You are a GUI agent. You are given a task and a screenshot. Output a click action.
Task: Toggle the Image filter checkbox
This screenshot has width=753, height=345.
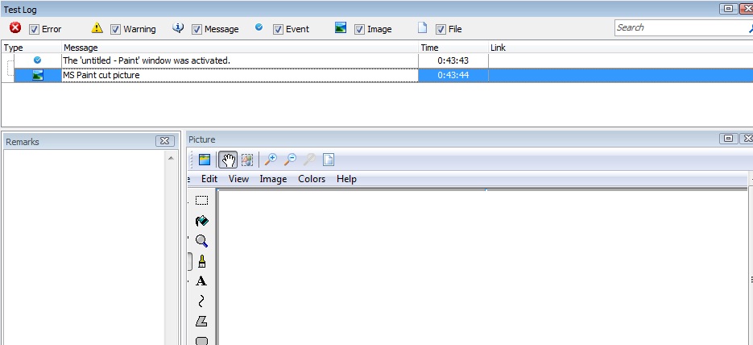(x=360, y=29)
